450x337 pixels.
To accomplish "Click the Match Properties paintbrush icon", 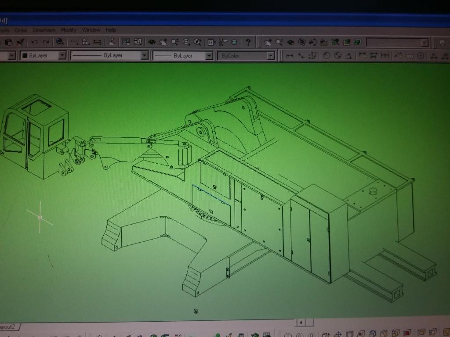I will [20, 42].
